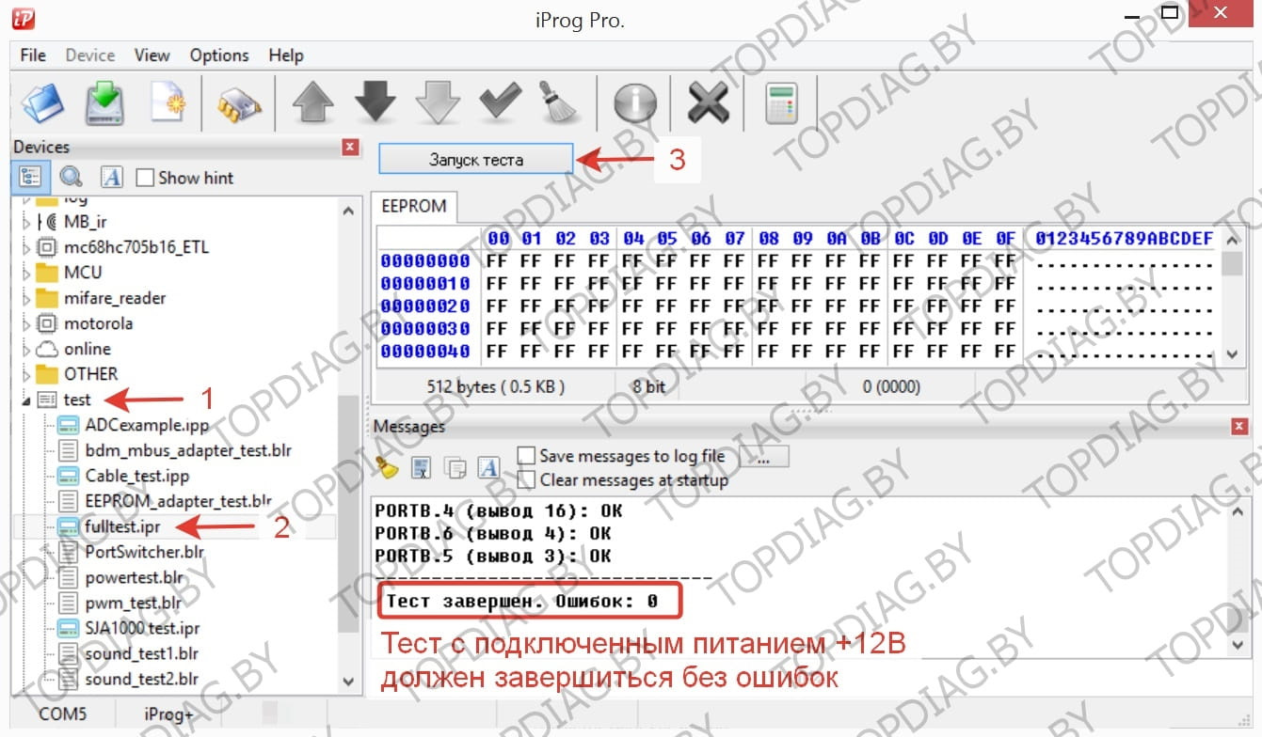The height and width of the screenshot is (737, 1262).
Task: Click the gold chip device icon
Action: [239, 103]
